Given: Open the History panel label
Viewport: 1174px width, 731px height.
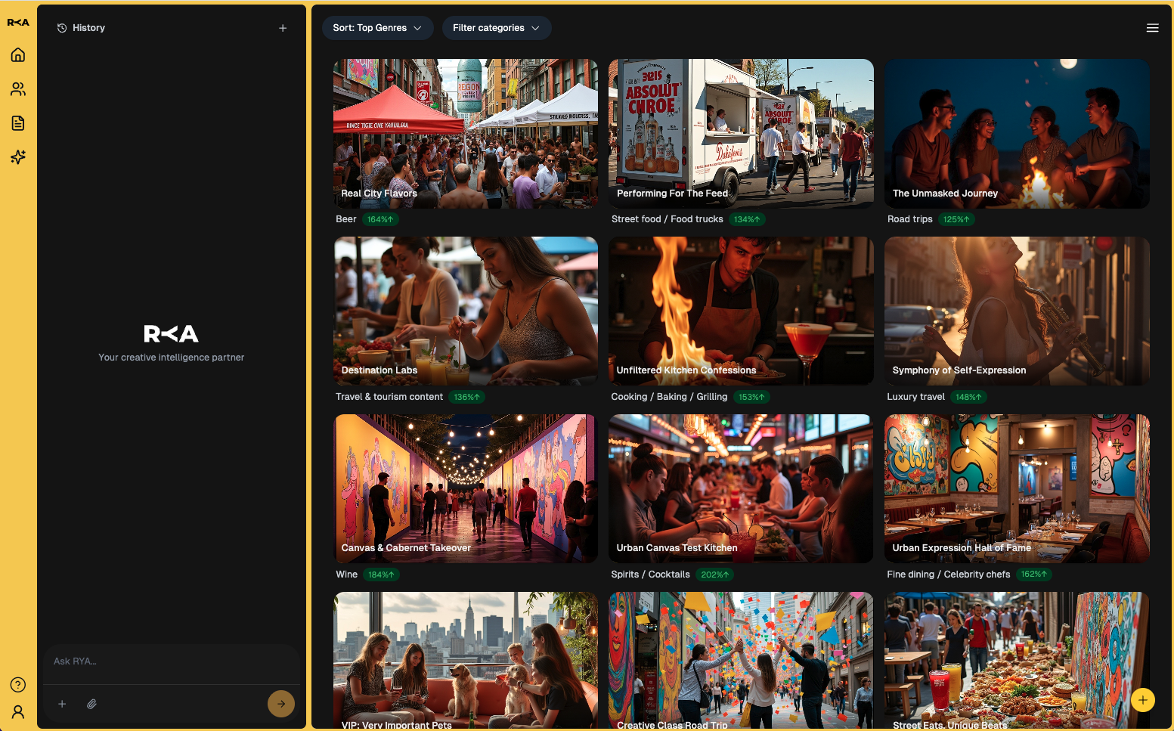Looking at the screenshot, I should [x=88, y=28].
